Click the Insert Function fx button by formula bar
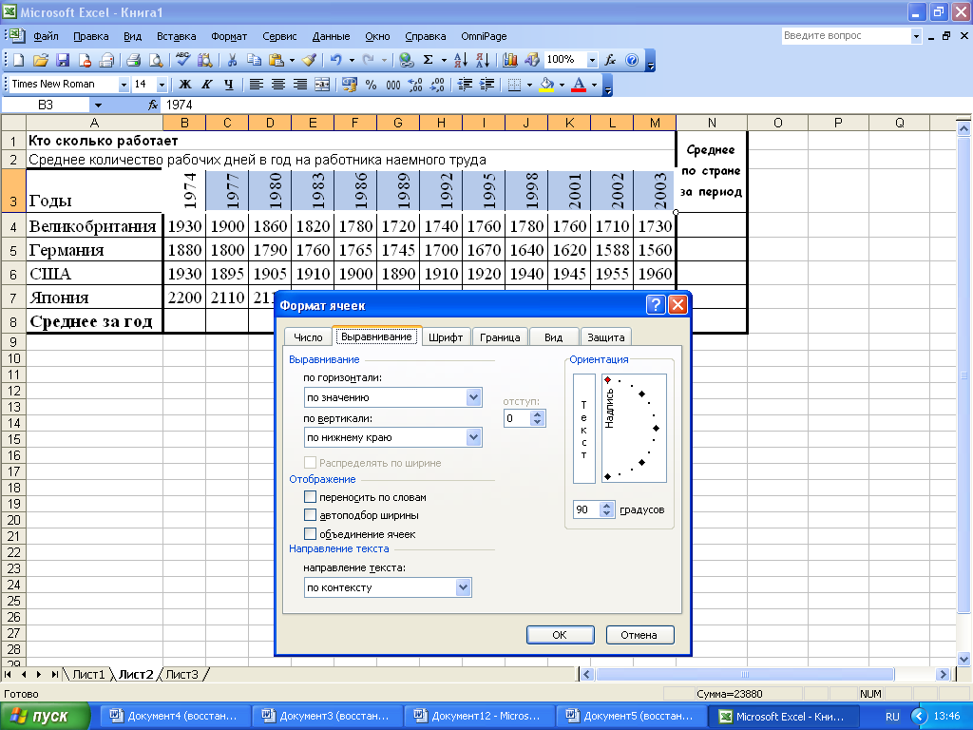The width and height of the screenshot is (973, 730). click(x=153, y=105)
